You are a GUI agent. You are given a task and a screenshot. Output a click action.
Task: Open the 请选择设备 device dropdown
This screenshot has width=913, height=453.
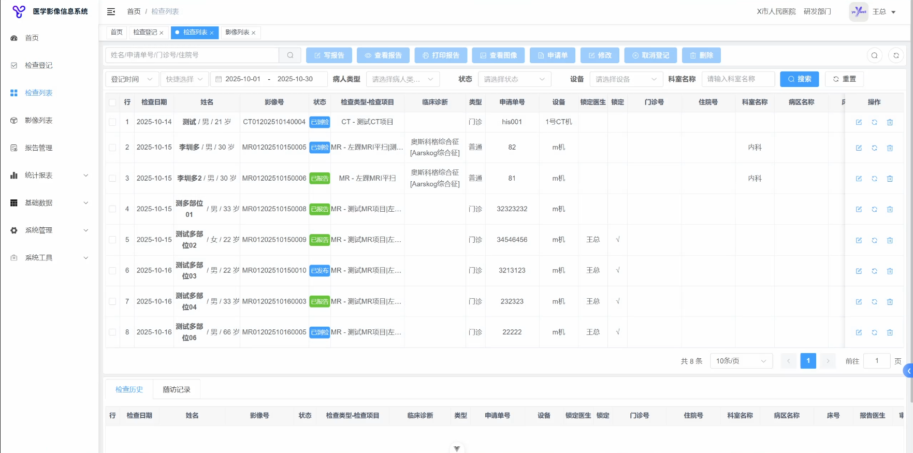[626, 79]
